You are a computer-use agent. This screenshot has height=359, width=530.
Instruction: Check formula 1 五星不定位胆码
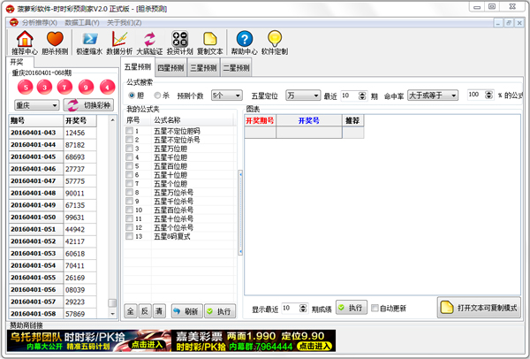point(129,131)
